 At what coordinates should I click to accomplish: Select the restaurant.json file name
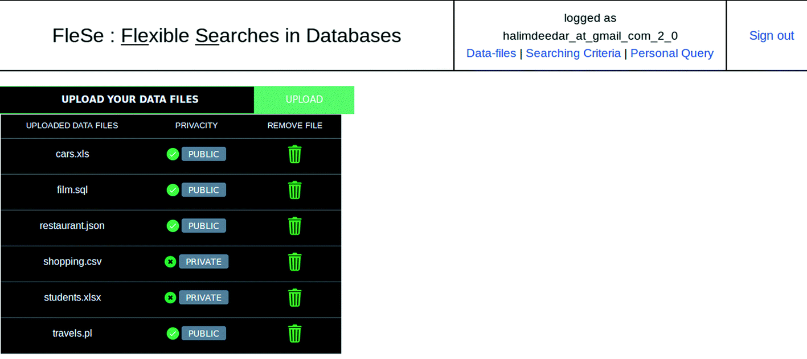(72, 226)
